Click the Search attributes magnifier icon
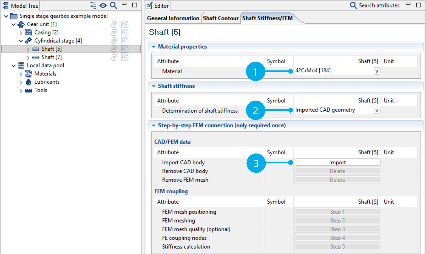Viewport: 426px width, 254px height. click(x=353, y=5)
